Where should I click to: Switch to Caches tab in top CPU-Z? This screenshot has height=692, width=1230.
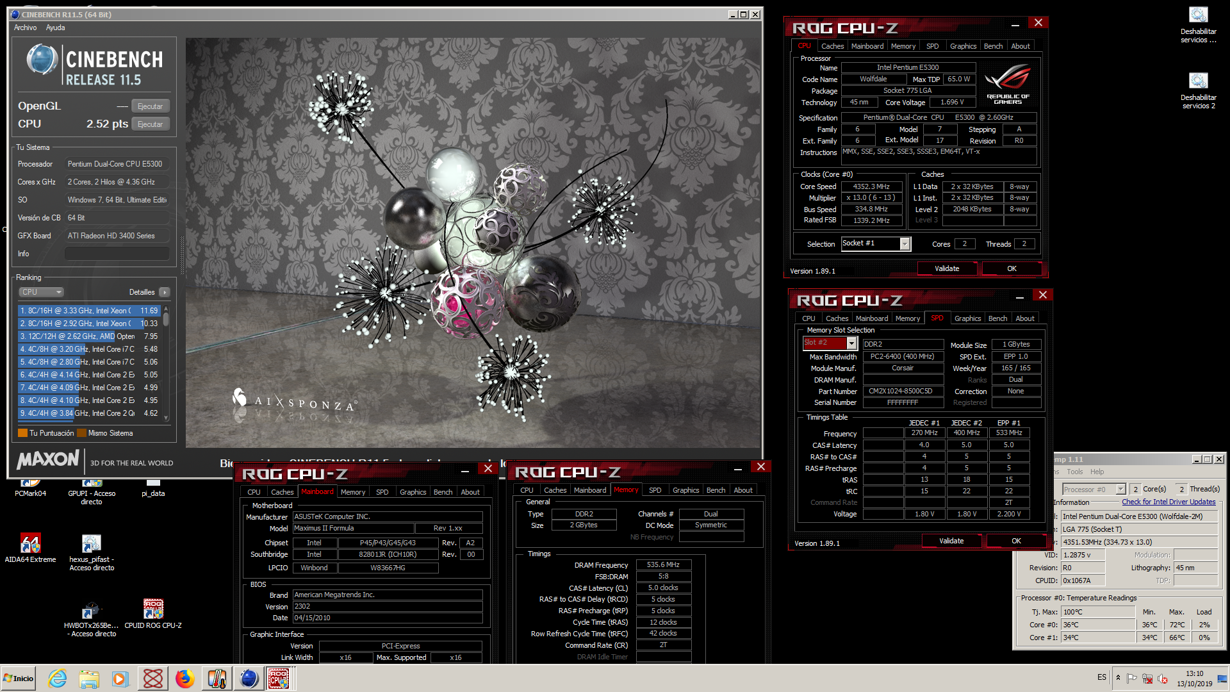[x=832, y=46]
